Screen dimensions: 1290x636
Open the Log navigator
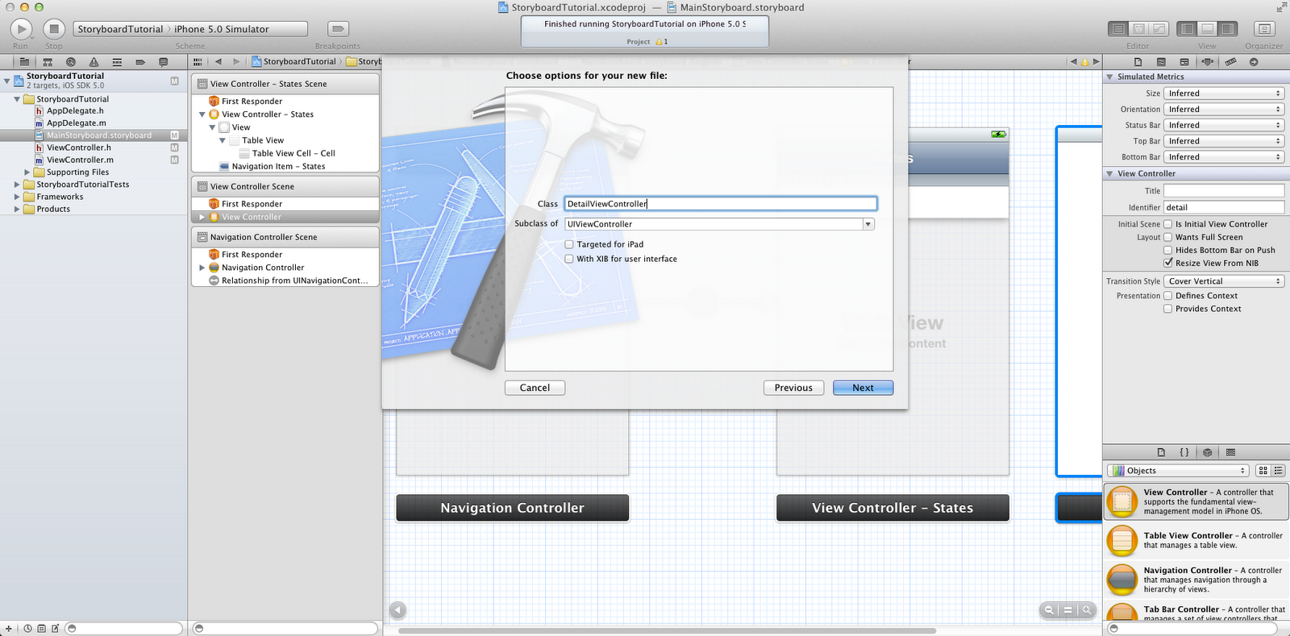pyautogui.click(x=164, y=62)
